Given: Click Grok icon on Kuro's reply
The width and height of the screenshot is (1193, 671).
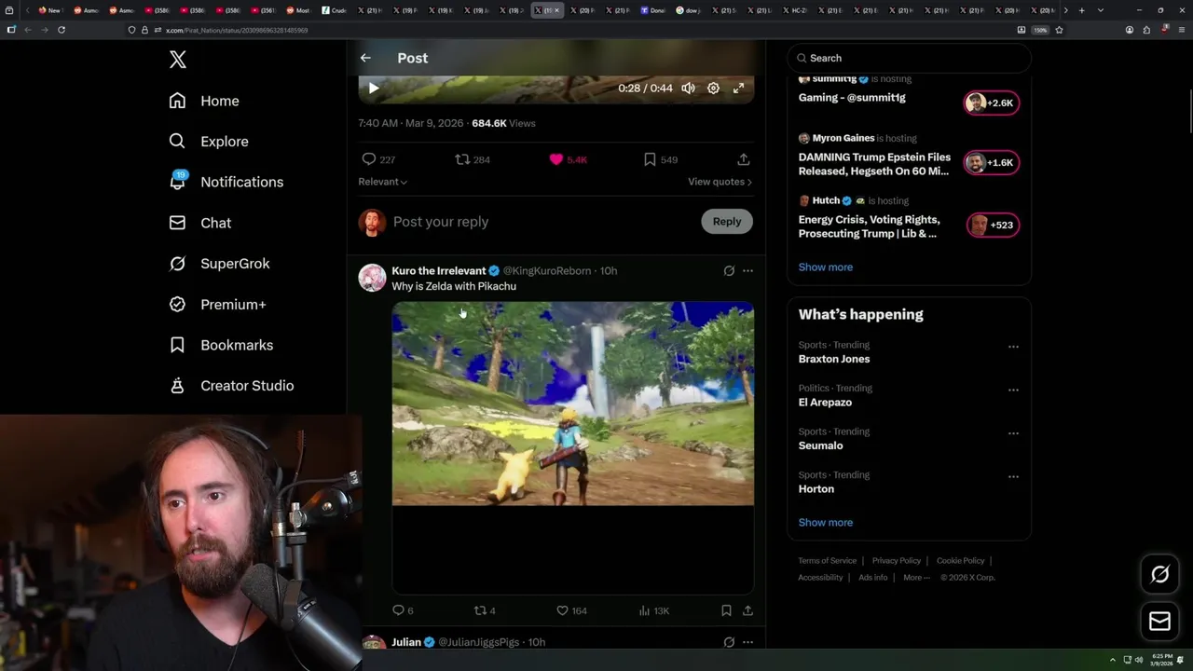Looking at the screenshot, I should (729, 271).
